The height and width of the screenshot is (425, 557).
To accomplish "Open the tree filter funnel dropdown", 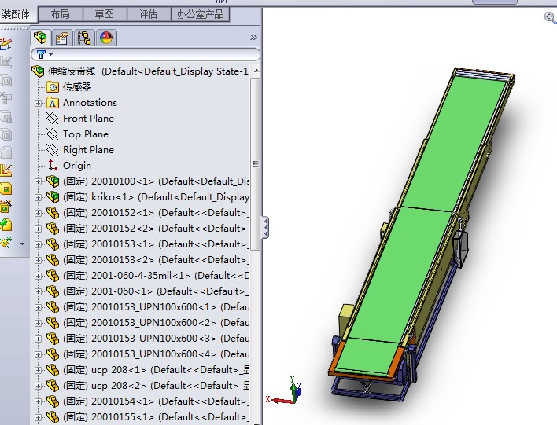I will click(x=45, y=55).
